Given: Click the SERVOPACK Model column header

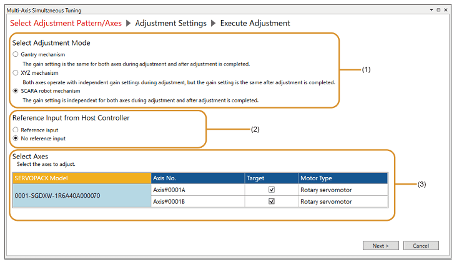Looking at the screenshot, I should 82,178.
